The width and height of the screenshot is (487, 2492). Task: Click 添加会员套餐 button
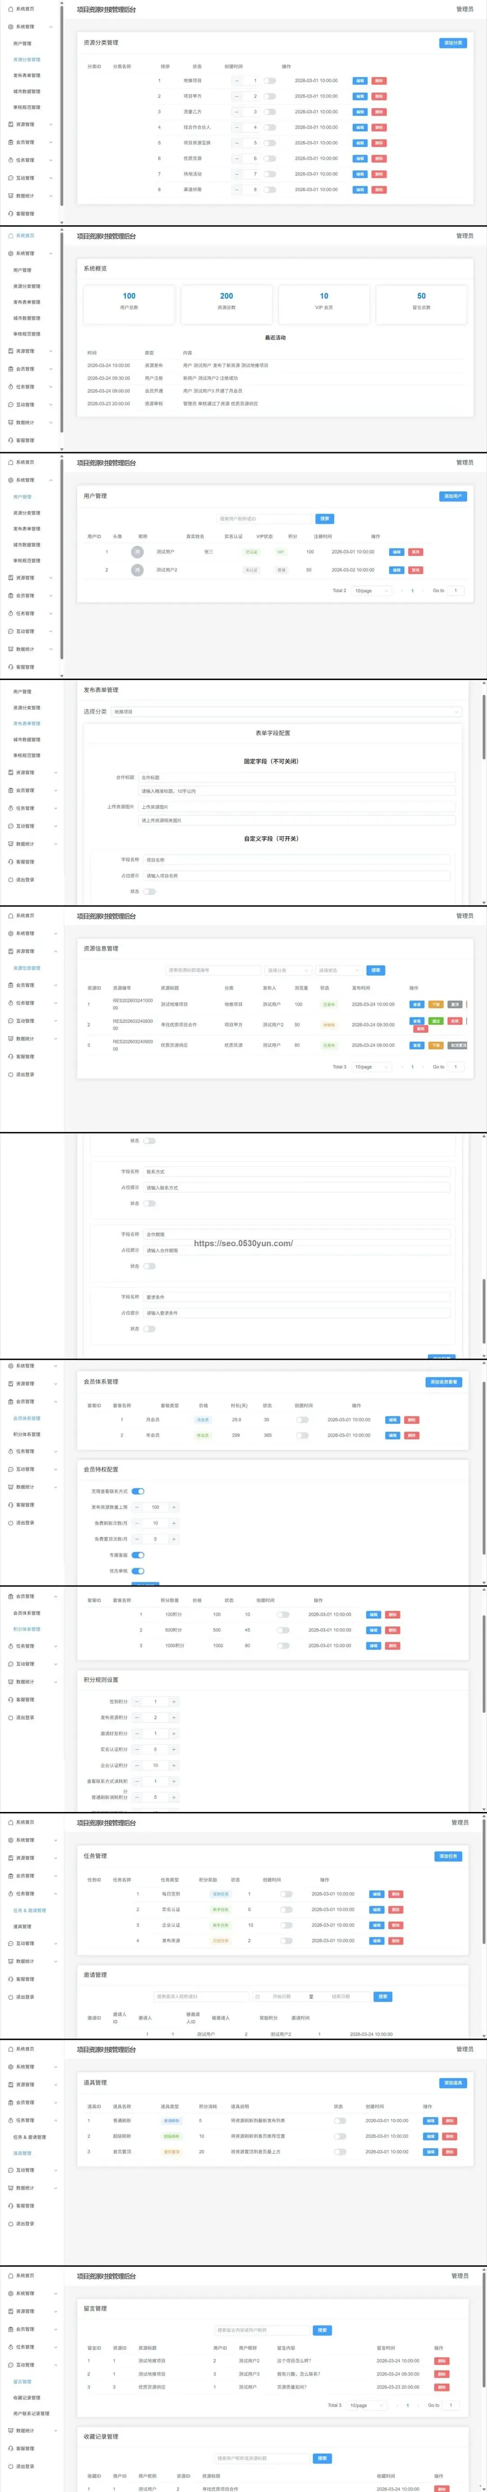pos(445,1382)
